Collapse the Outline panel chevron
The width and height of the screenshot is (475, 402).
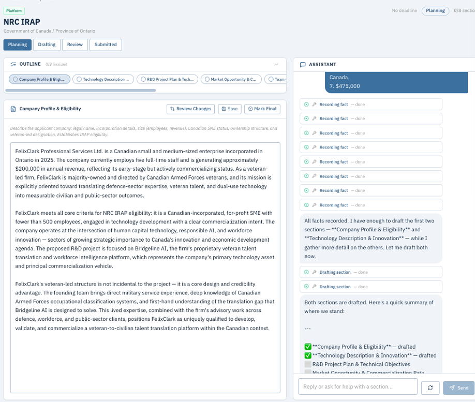tap(276, 64)
